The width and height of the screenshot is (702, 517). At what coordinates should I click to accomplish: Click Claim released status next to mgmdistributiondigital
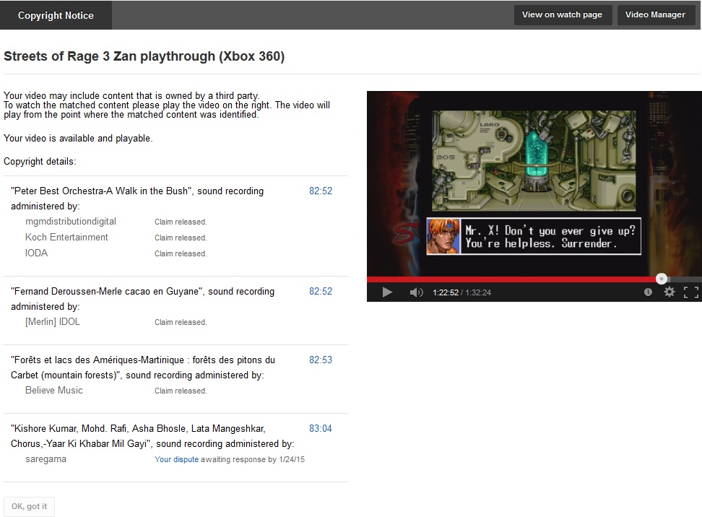click(181, 222)
